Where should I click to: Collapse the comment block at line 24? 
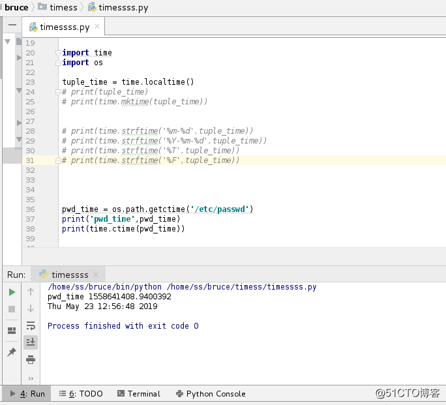tap(58, 92)
